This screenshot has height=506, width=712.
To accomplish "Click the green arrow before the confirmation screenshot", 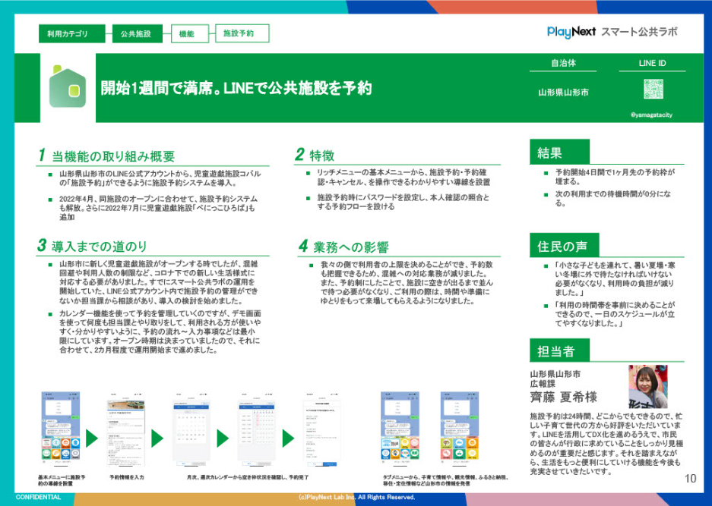I will point(288,438).
